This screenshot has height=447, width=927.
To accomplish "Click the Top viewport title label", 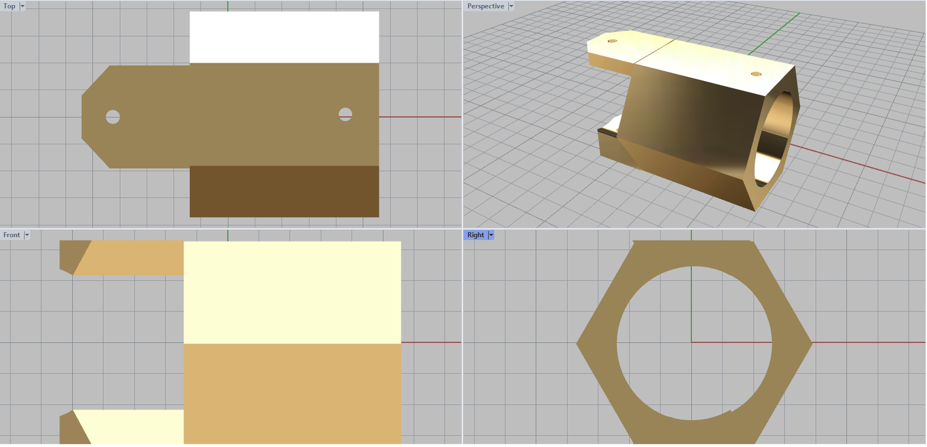I will 9,6.
